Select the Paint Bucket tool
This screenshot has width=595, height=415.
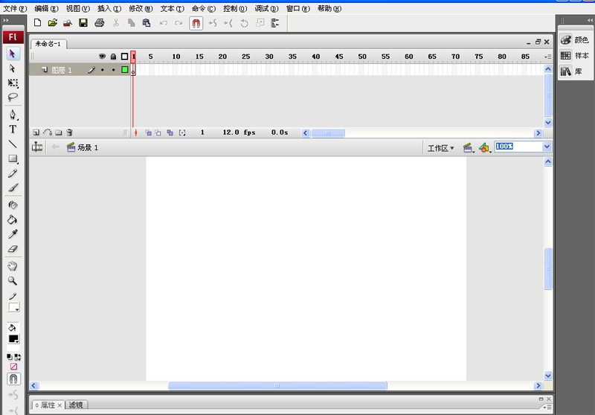[13, 219]
